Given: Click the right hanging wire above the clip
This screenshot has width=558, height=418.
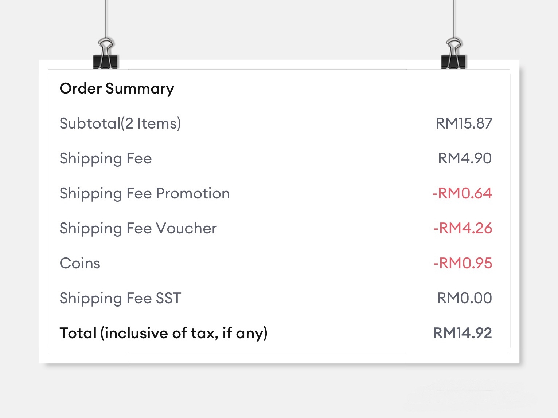Looking at the screenshot, I should pyautogui.click(x=453, y=18).
